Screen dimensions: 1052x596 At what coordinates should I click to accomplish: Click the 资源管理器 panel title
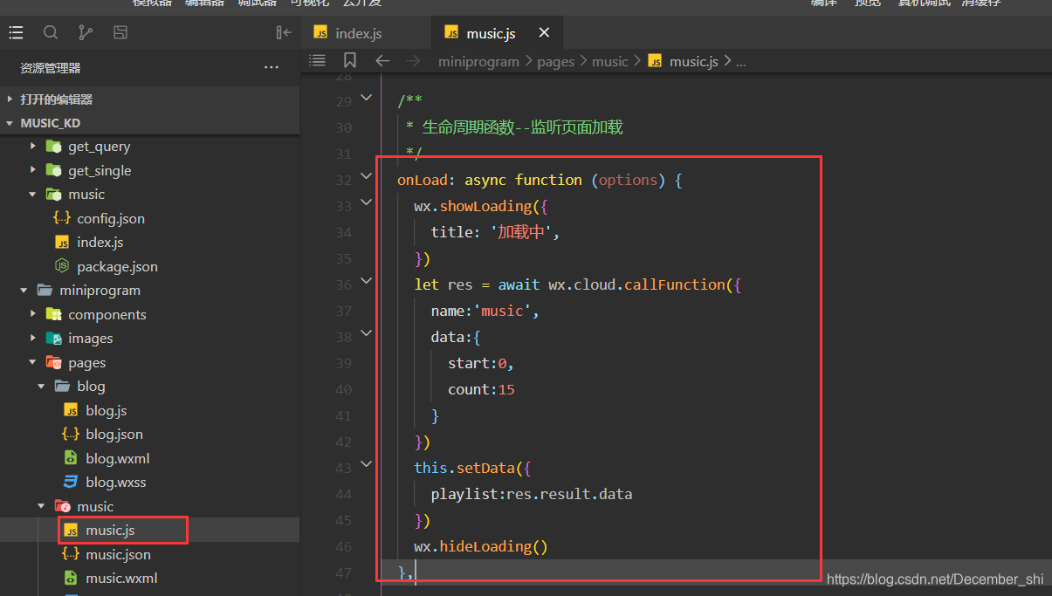51,67
